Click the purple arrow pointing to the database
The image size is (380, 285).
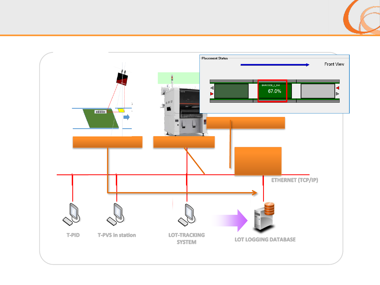click(230, 221)
